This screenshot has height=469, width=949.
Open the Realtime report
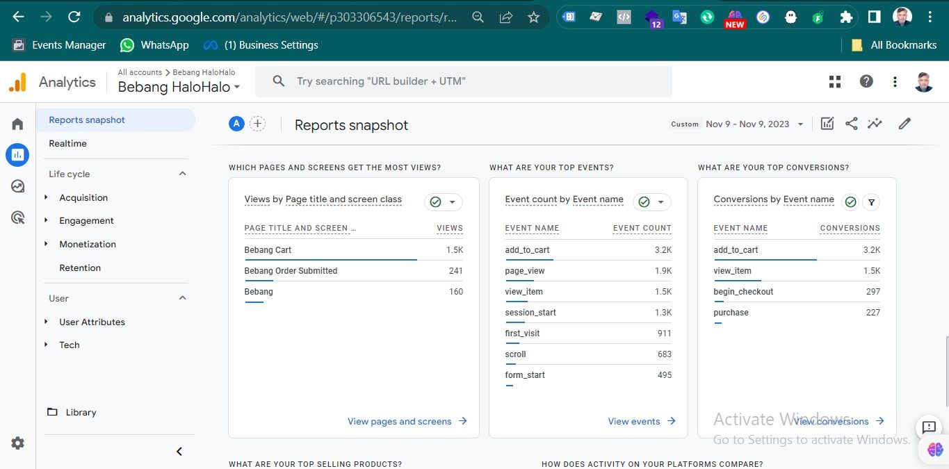[x=67, y=143]
